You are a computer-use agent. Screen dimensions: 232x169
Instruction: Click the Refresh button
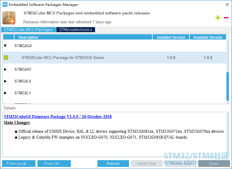(x=113, y=163)
